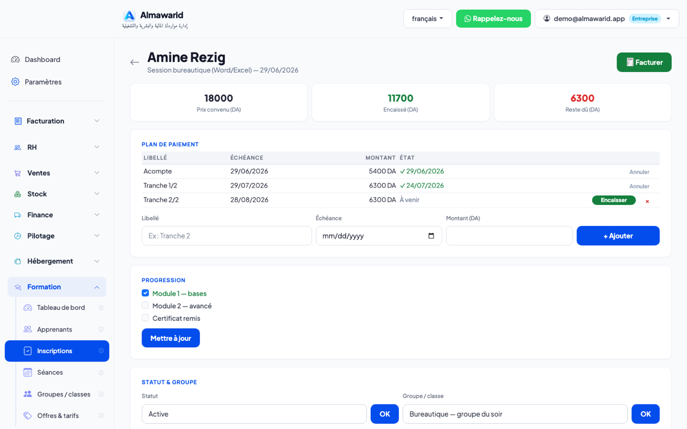Image resolution: width=687 pixels, height=429 pixels.
Task: Click the Séances calendar icon
Action: 27,372
